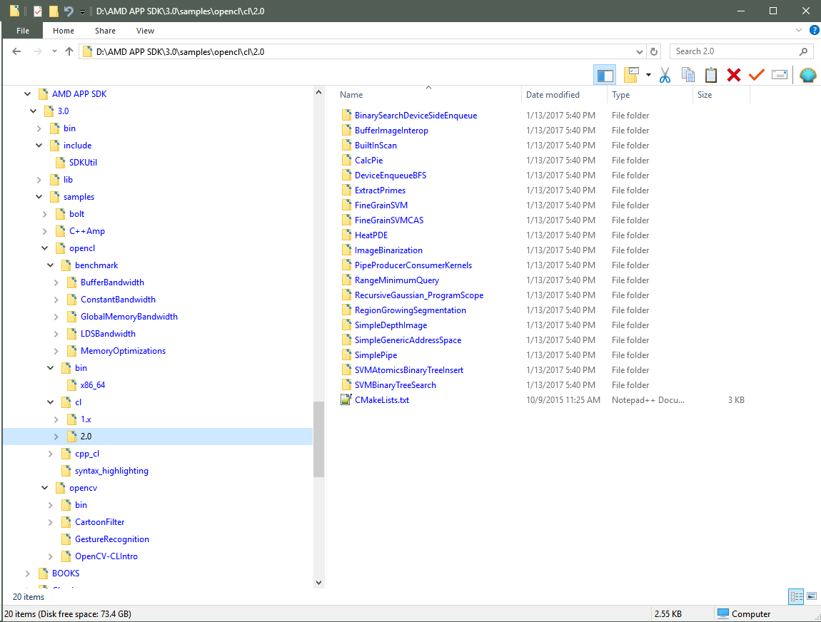The image size is (821, 622).
Task: Switch to the Share ribbon tab
Action: point(105,31)
